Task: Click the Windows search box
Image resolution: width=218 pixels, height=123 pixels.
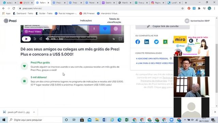Action: (x=35, y=120)
